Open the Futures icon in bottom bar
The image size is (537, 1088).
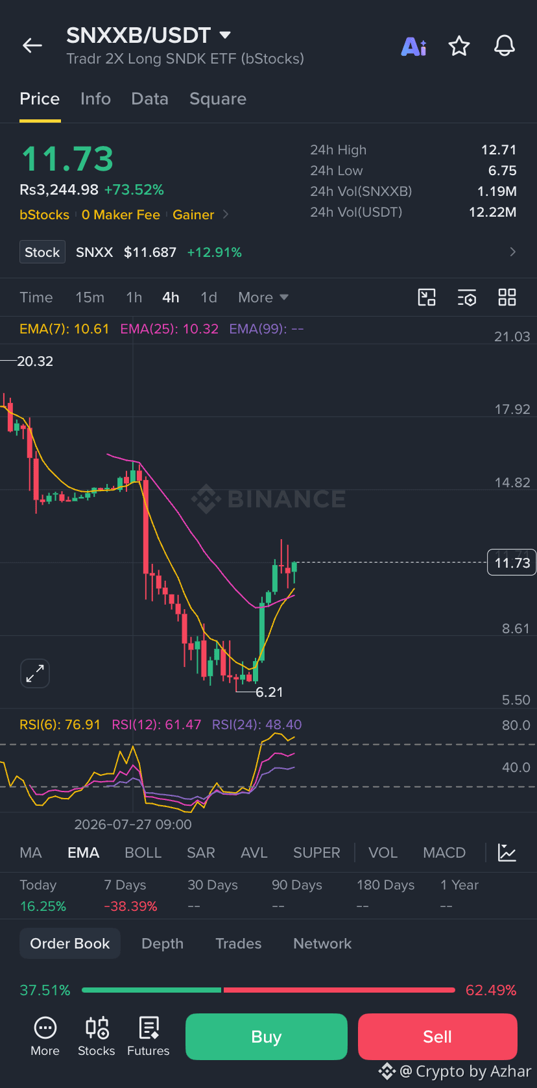pos(149,1036)
